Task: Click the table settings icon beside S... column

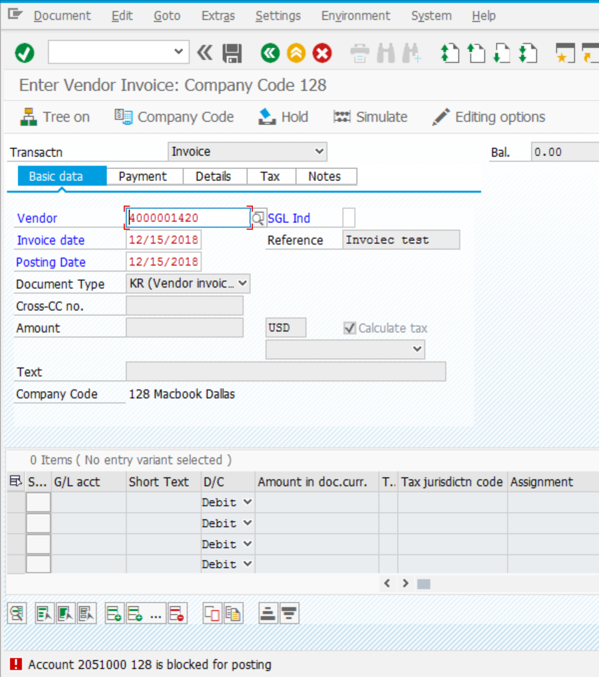Action: click(x=16, y=481)
